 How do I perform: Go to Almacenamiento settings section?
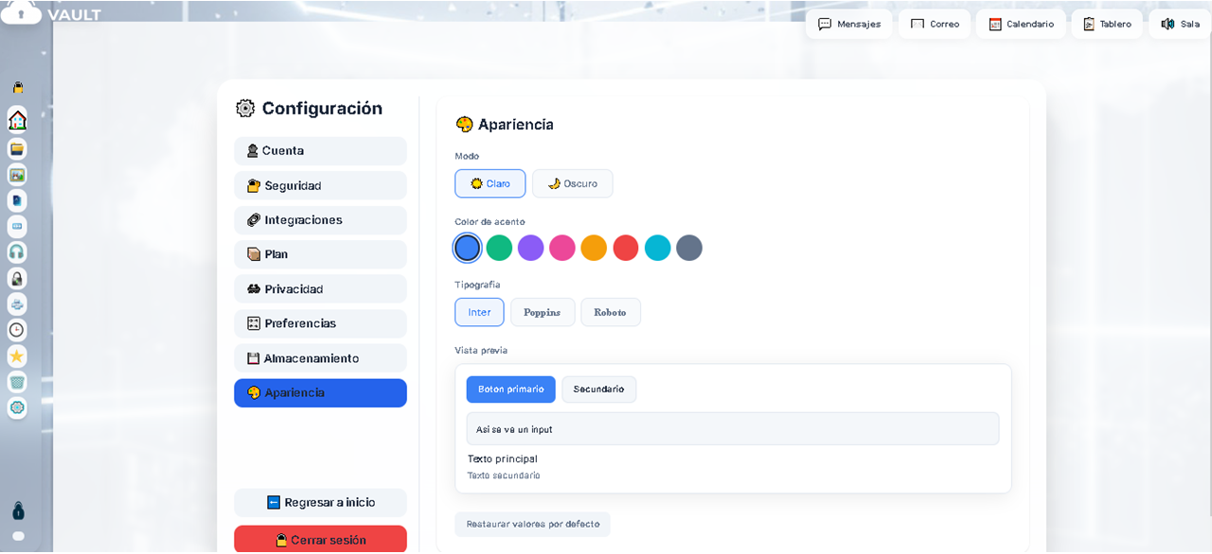click(320, 358)
